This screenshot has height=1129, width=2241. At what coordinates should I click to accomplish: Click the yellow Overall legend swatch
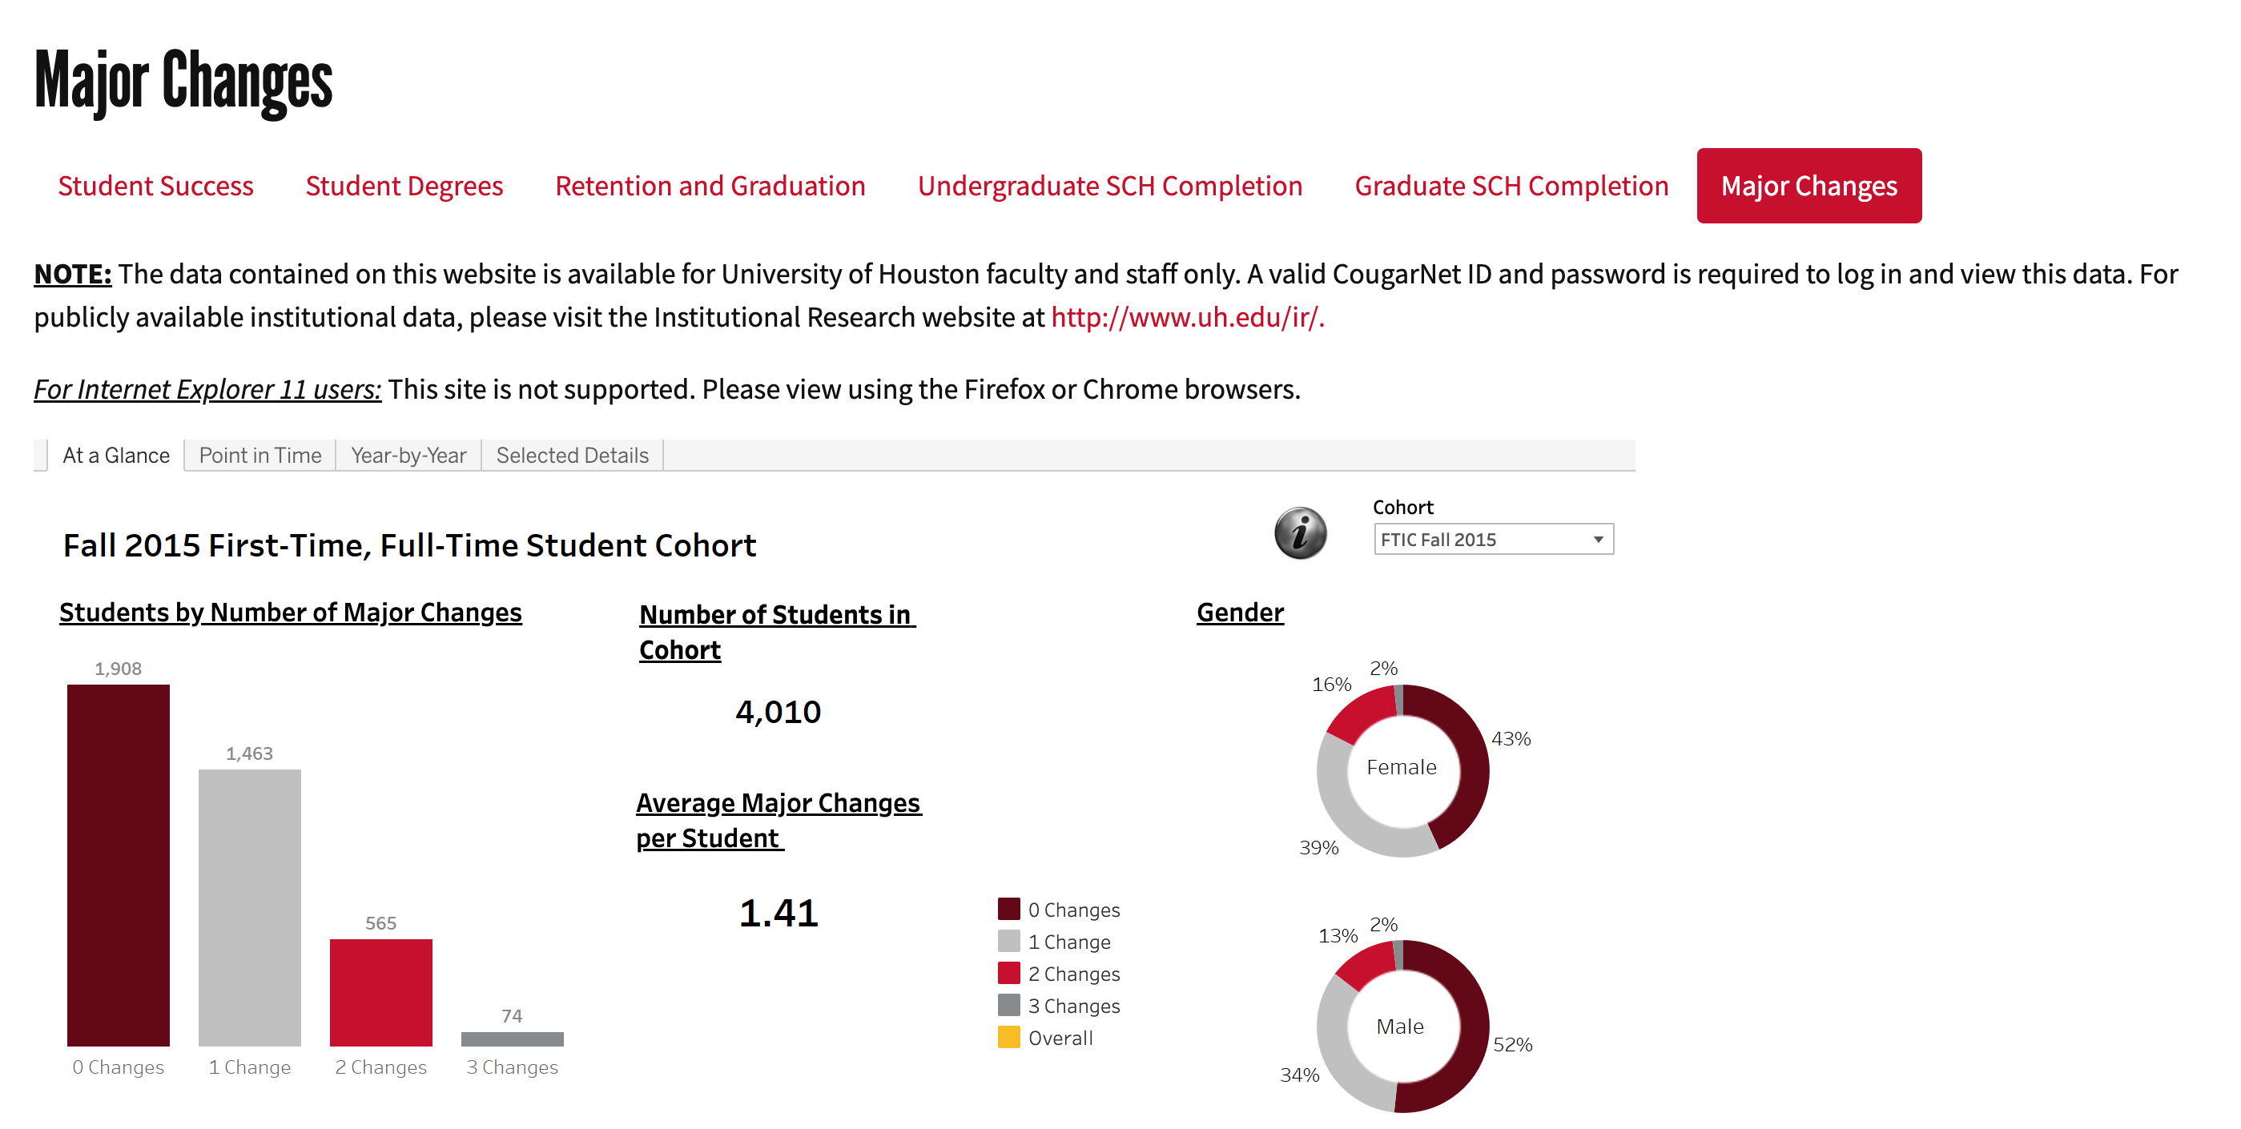(1008, 1037)
